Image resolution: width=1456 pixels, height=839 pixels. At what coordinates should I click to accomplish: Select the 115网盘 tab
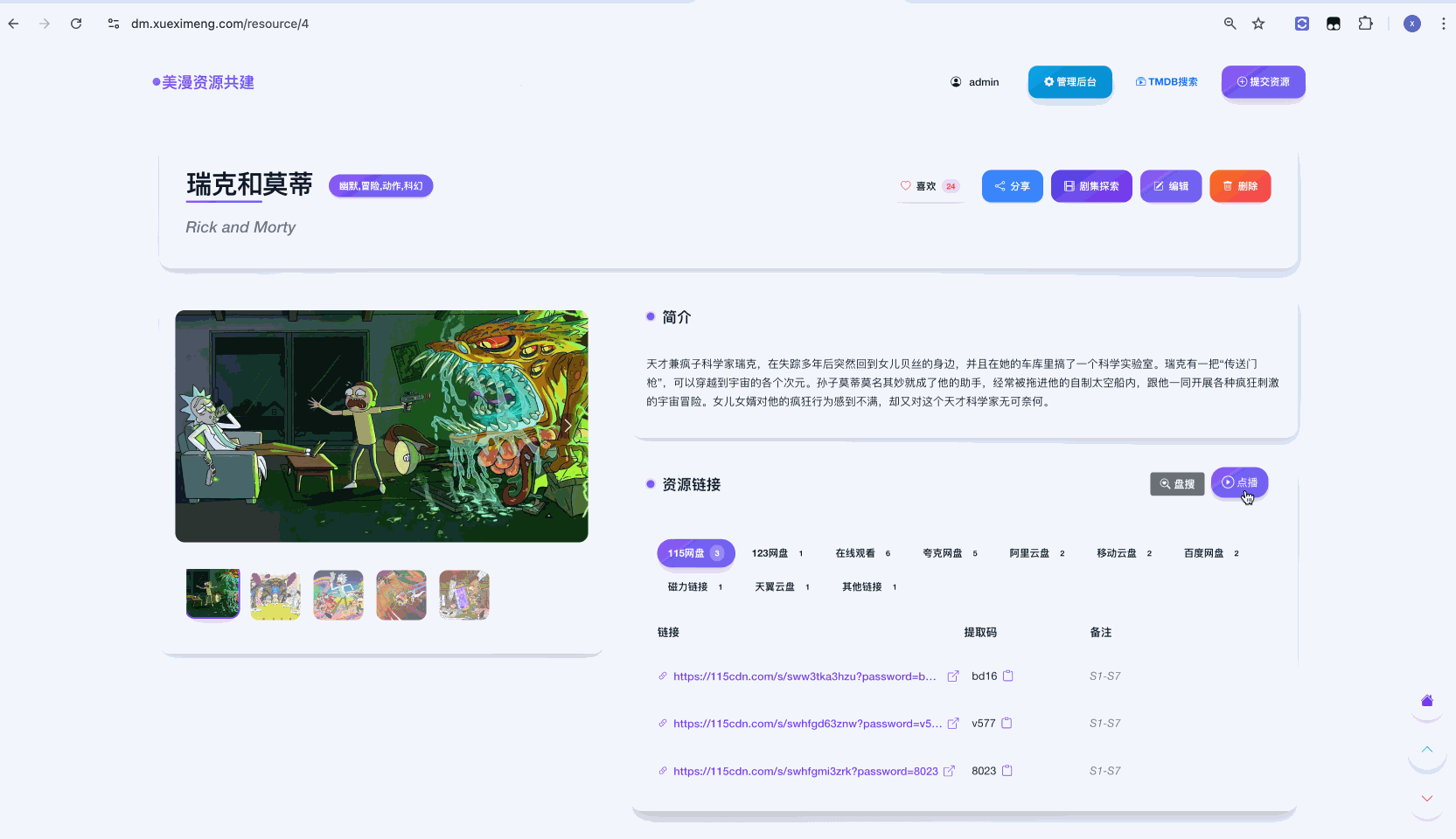tap(695, 553)
